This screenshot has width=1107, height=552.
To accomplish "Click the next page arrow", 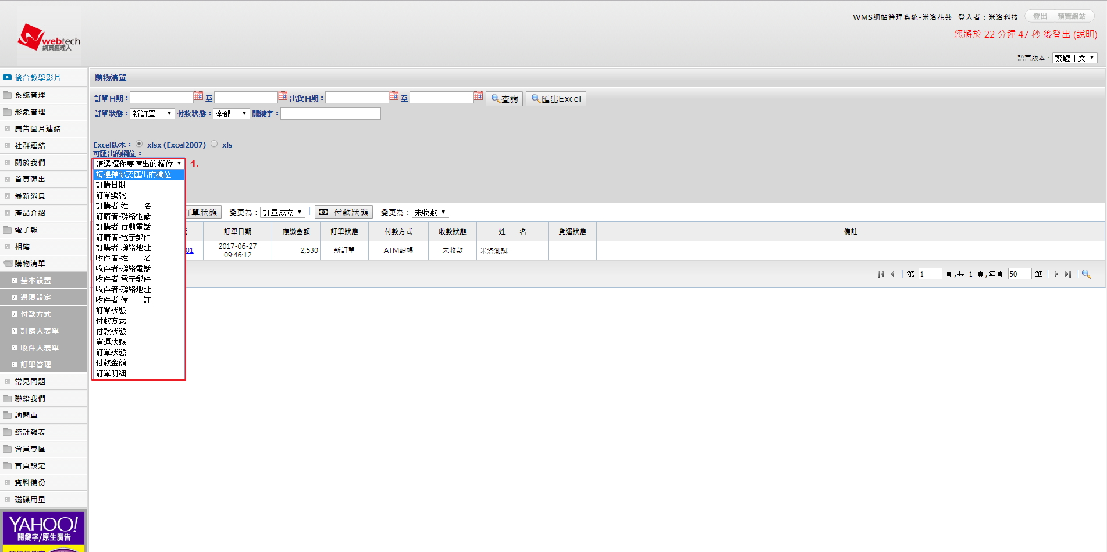I will [1056, 274].
